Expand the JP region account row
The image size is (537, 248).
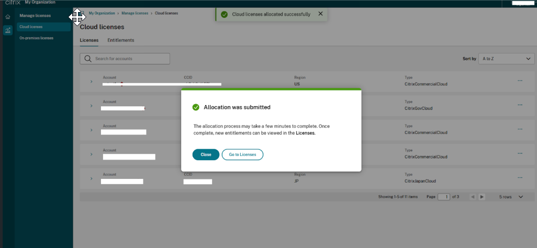click(92, 178)
